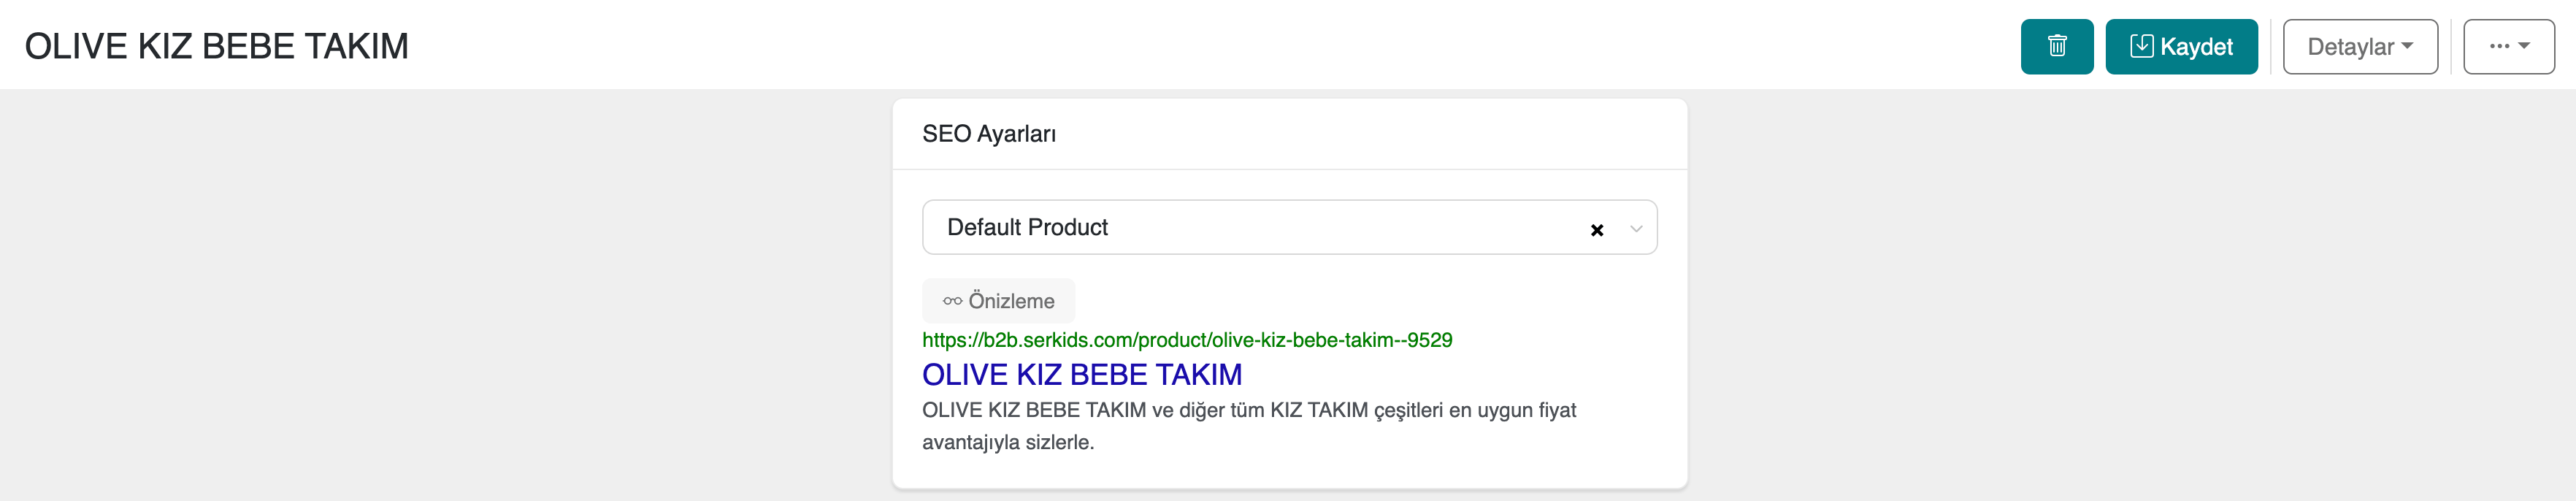Click the trash can delete icon

[x=2056, y=46]
